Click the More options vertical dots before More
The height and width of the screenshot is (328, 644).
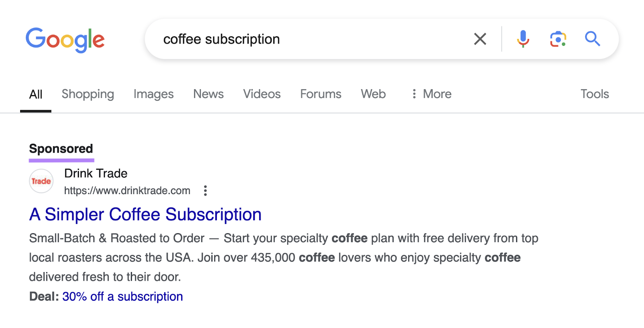pyautogui.click(x=414, y=94)
